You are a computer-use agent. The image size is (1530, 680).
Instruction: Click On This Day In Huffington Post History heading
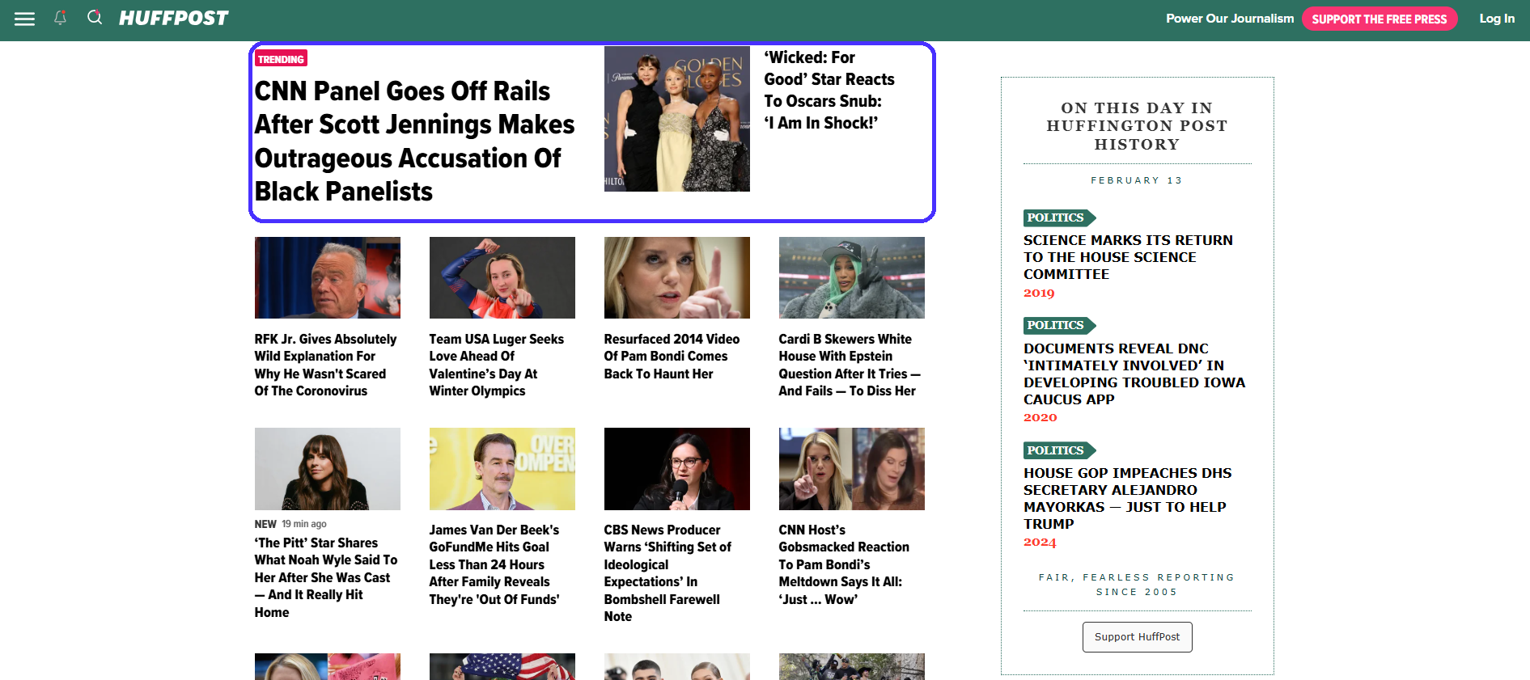click(x=1137, y=126)
